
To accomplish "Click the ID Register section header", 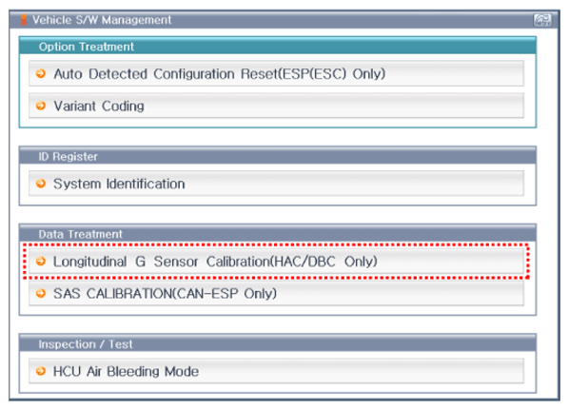I will (x=278, y=156).
